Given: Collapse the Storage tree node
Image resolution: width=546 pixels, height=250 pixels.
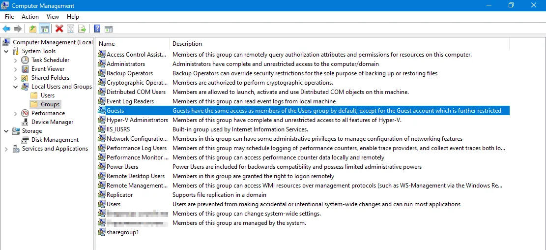Looking at the screenshot, I should [x=6, y=131].
